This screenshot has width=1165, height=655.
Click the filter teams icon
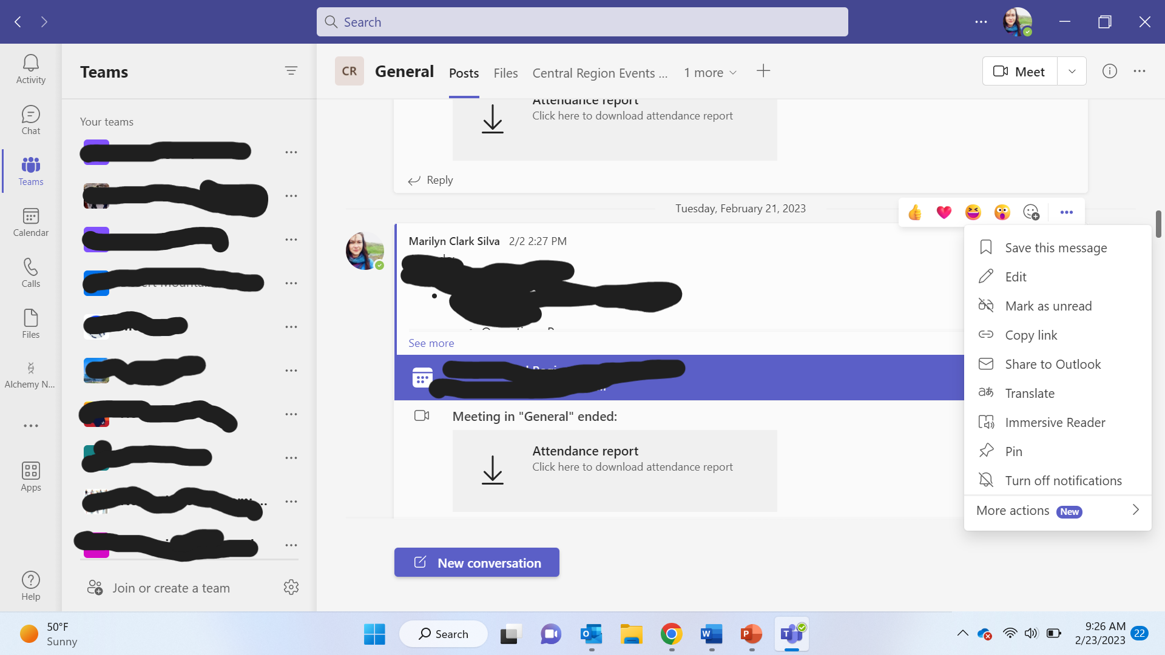pos(291,71)
